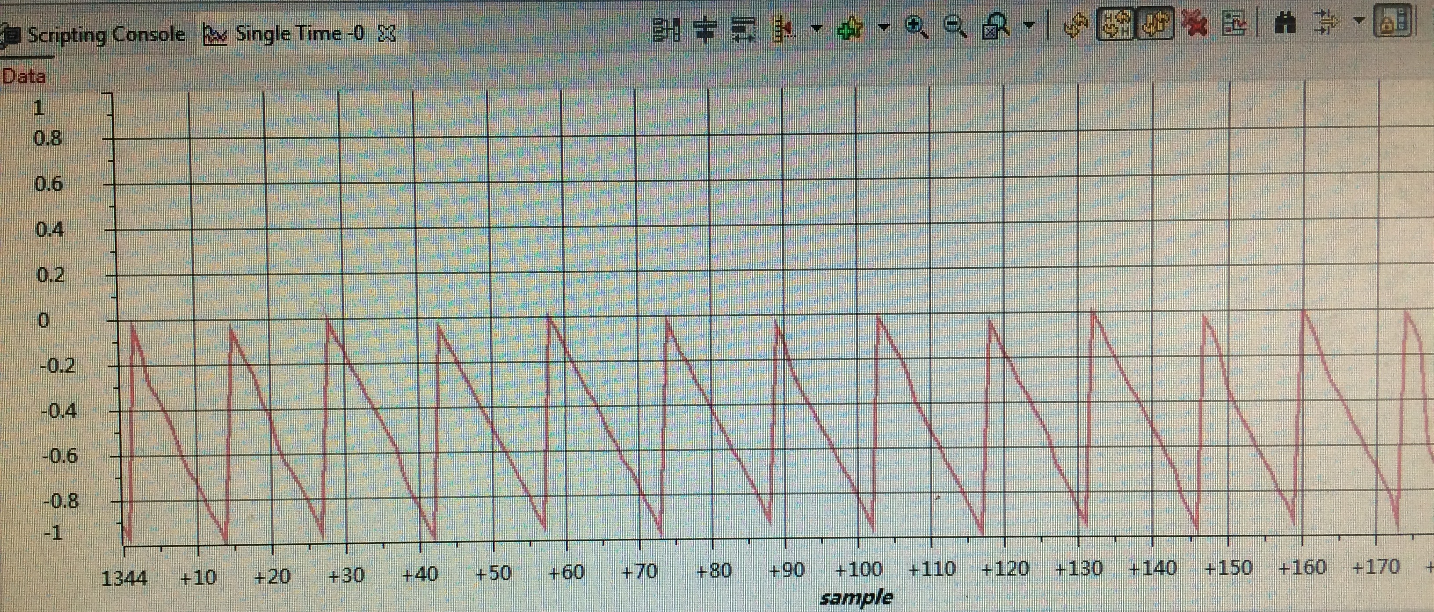Click the binoculars find icon

(1285, 23)
